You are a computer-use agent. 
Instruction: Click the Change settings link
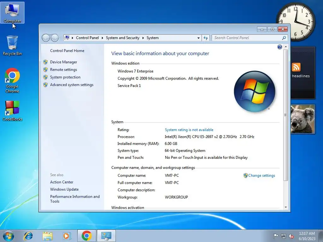point(261,176)
